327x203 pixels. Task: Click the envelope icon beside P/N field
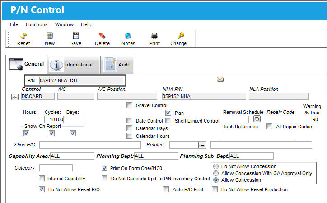(x=220, y=80)
